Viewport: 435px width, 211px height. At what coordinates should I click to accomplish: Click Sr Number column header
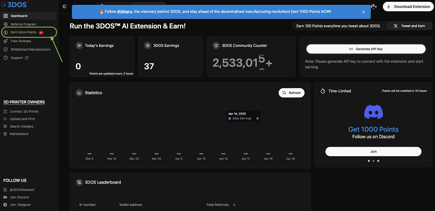point(88,205)
